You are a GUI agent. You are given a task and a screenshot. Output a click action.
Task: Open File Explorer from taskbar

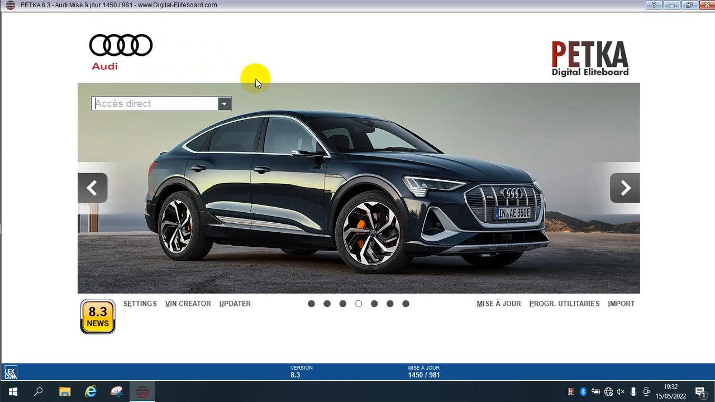65,392
